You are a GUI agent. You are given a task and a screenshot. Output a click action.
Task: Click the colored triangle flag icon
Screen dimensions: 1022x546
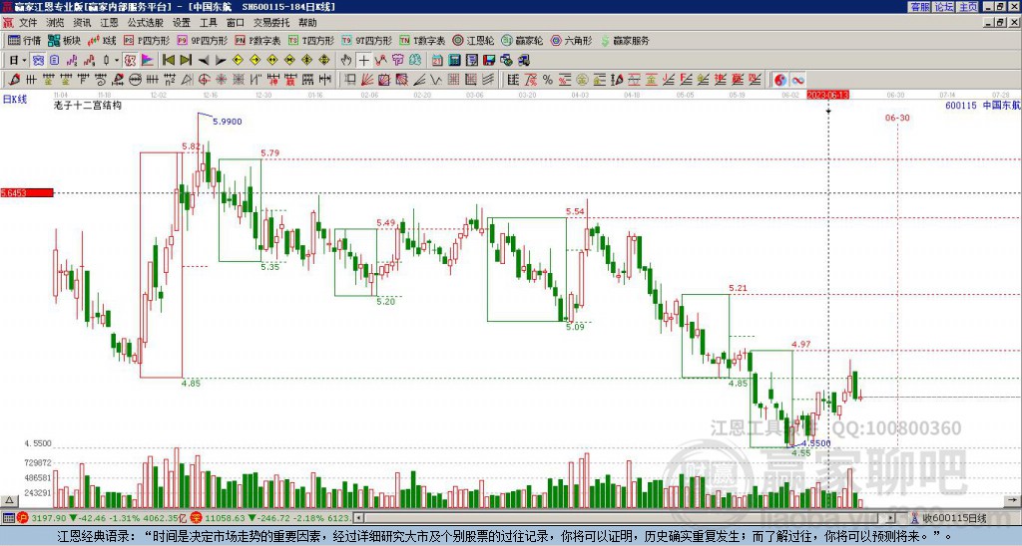pyautogui.click(x=148, y=61)
